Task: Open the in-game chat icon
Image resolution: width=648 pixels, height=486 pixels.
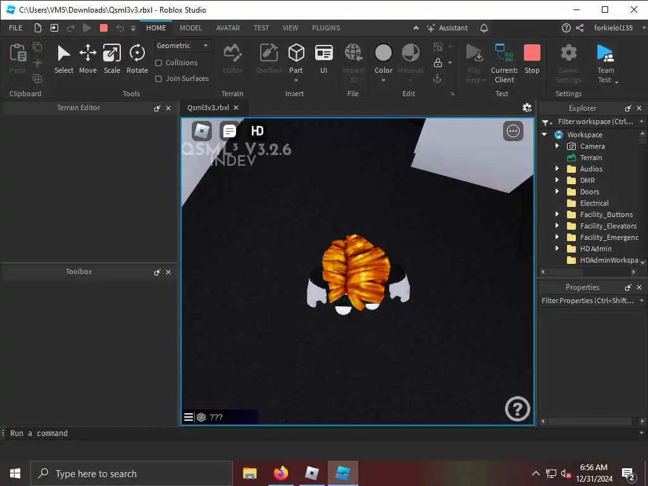Action: pos(229,131)
